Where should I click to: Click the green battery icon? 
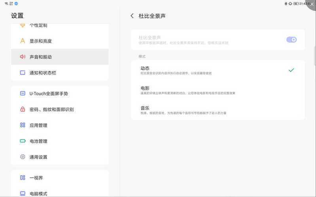pyautogui.click(x=23, y=141)
